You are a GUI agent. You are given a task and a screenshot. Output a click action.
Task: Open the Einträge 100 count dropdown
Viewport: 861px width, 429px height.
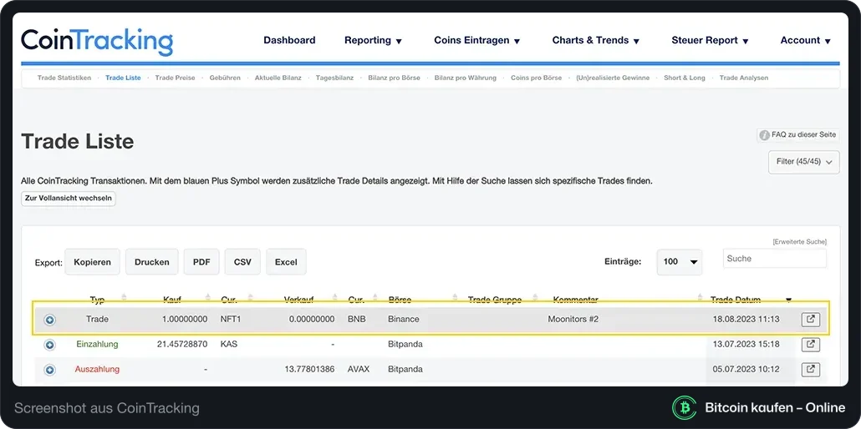(680, 262)
